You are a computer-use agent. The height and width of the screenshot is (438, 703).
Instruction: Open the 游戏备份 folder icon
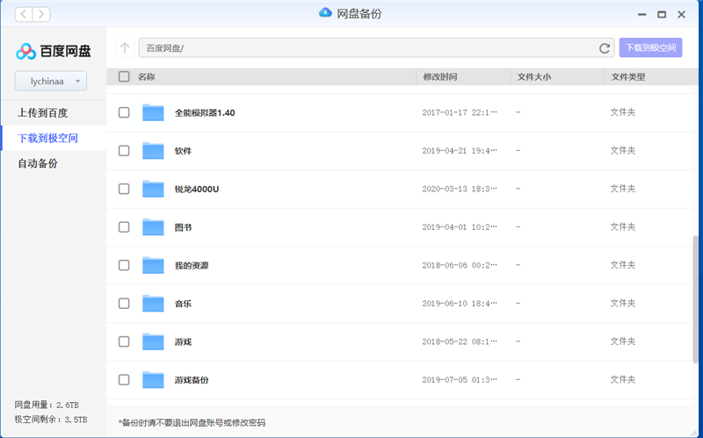(153, 380)
